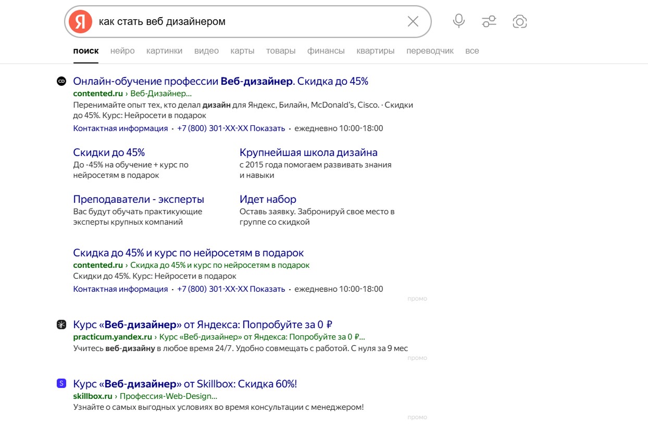Focus the search input field
Image resolution: width=648 pixels, height=428 pixels.
point(247,21)
